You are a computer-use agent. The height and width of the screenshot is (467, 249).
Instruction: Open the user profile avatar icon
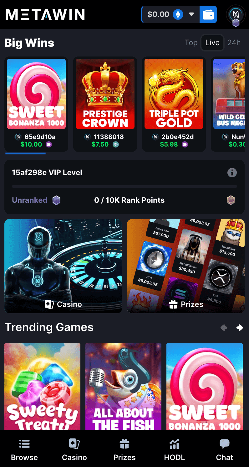(x=236, y=14)
